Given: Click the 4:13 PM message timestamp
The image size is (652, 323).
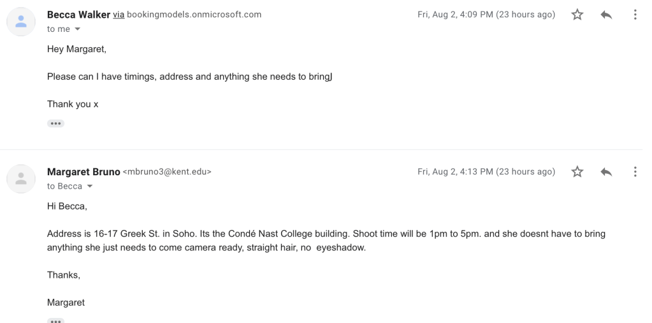Looking at the screenshot, I should 486,171.
